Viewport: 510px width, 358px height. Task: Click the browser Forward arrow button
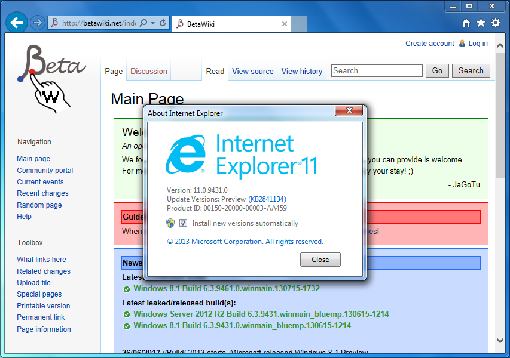[38, 23]
